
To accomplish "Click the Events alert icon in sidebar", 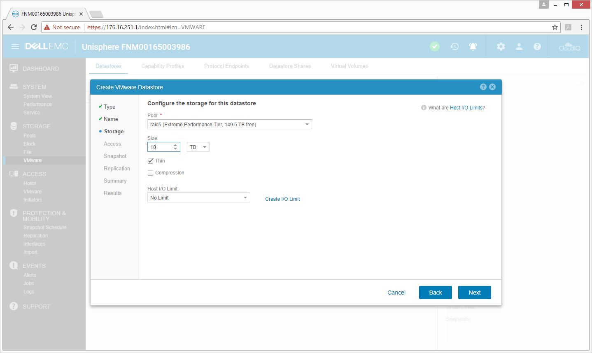I will coord(14,265).
